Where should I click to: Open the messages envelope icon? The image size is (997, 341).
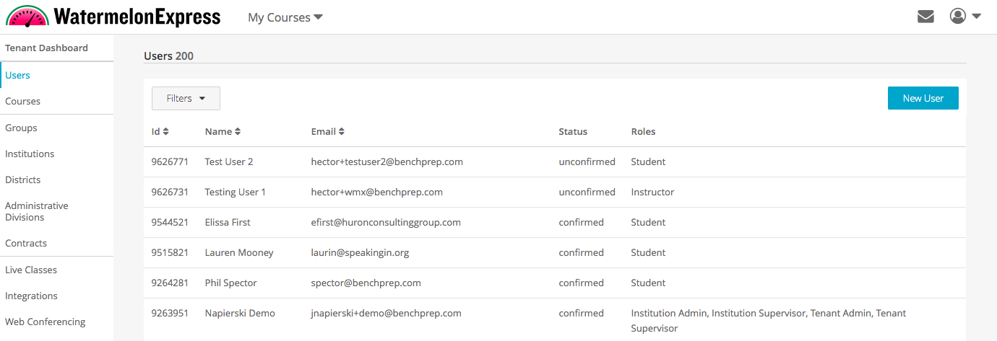(925, 17)
